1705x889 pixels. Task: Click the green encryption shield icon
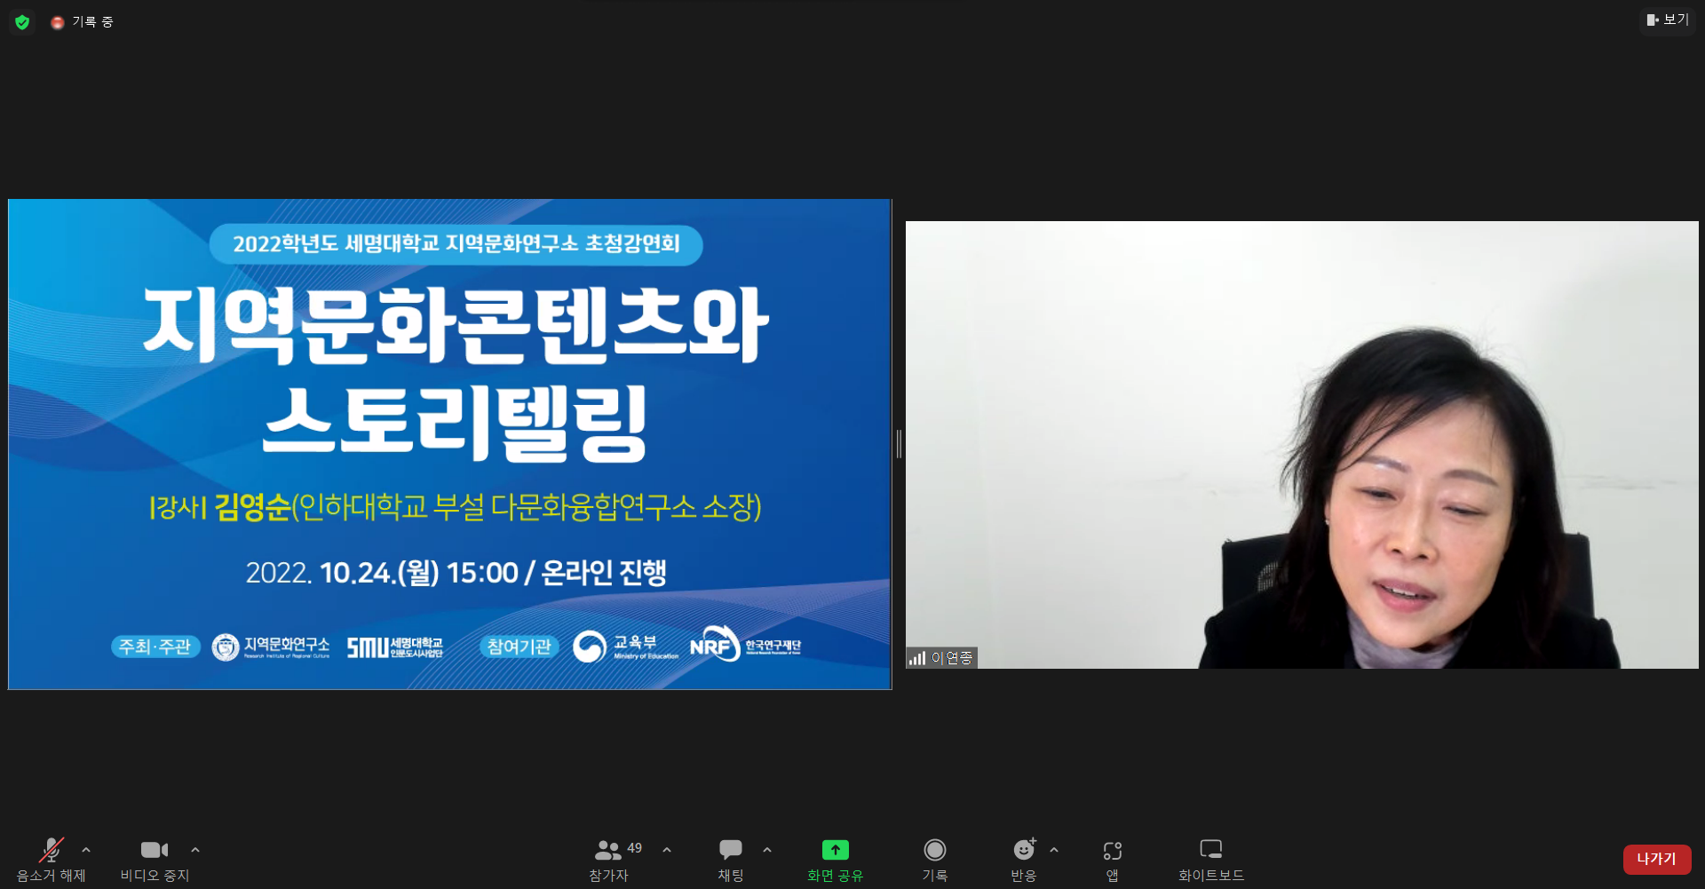click(22, 22)
